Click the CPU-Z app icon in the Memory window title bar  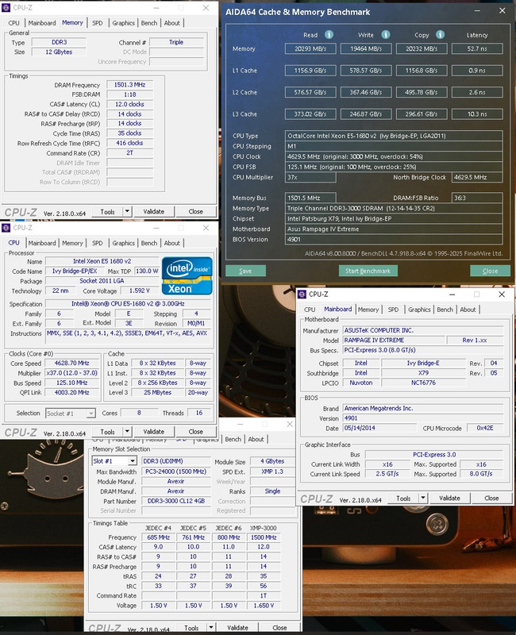(x=6, y=8)
